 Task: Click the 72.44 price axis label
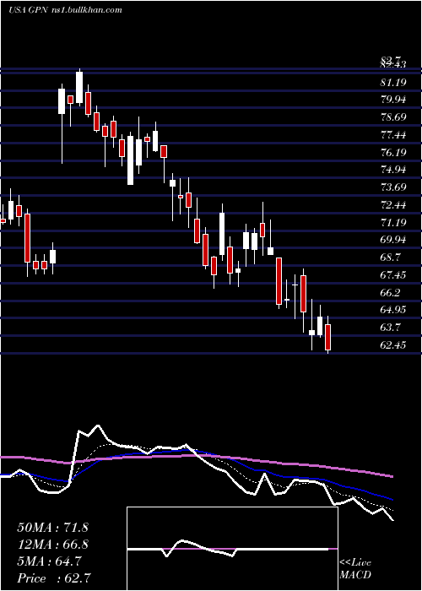tap(393, 205)
